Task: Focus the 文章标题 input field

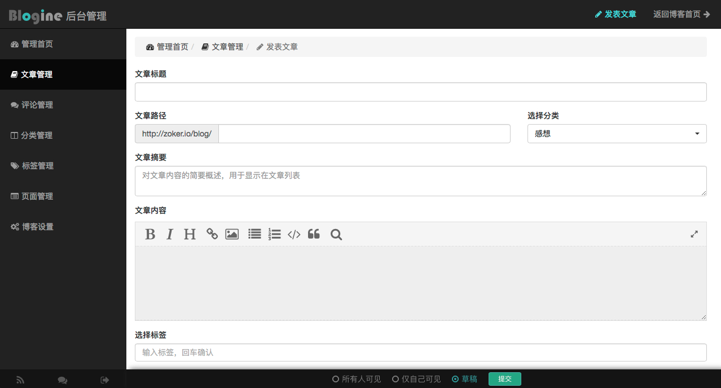Action: click(x=420, y=92)
